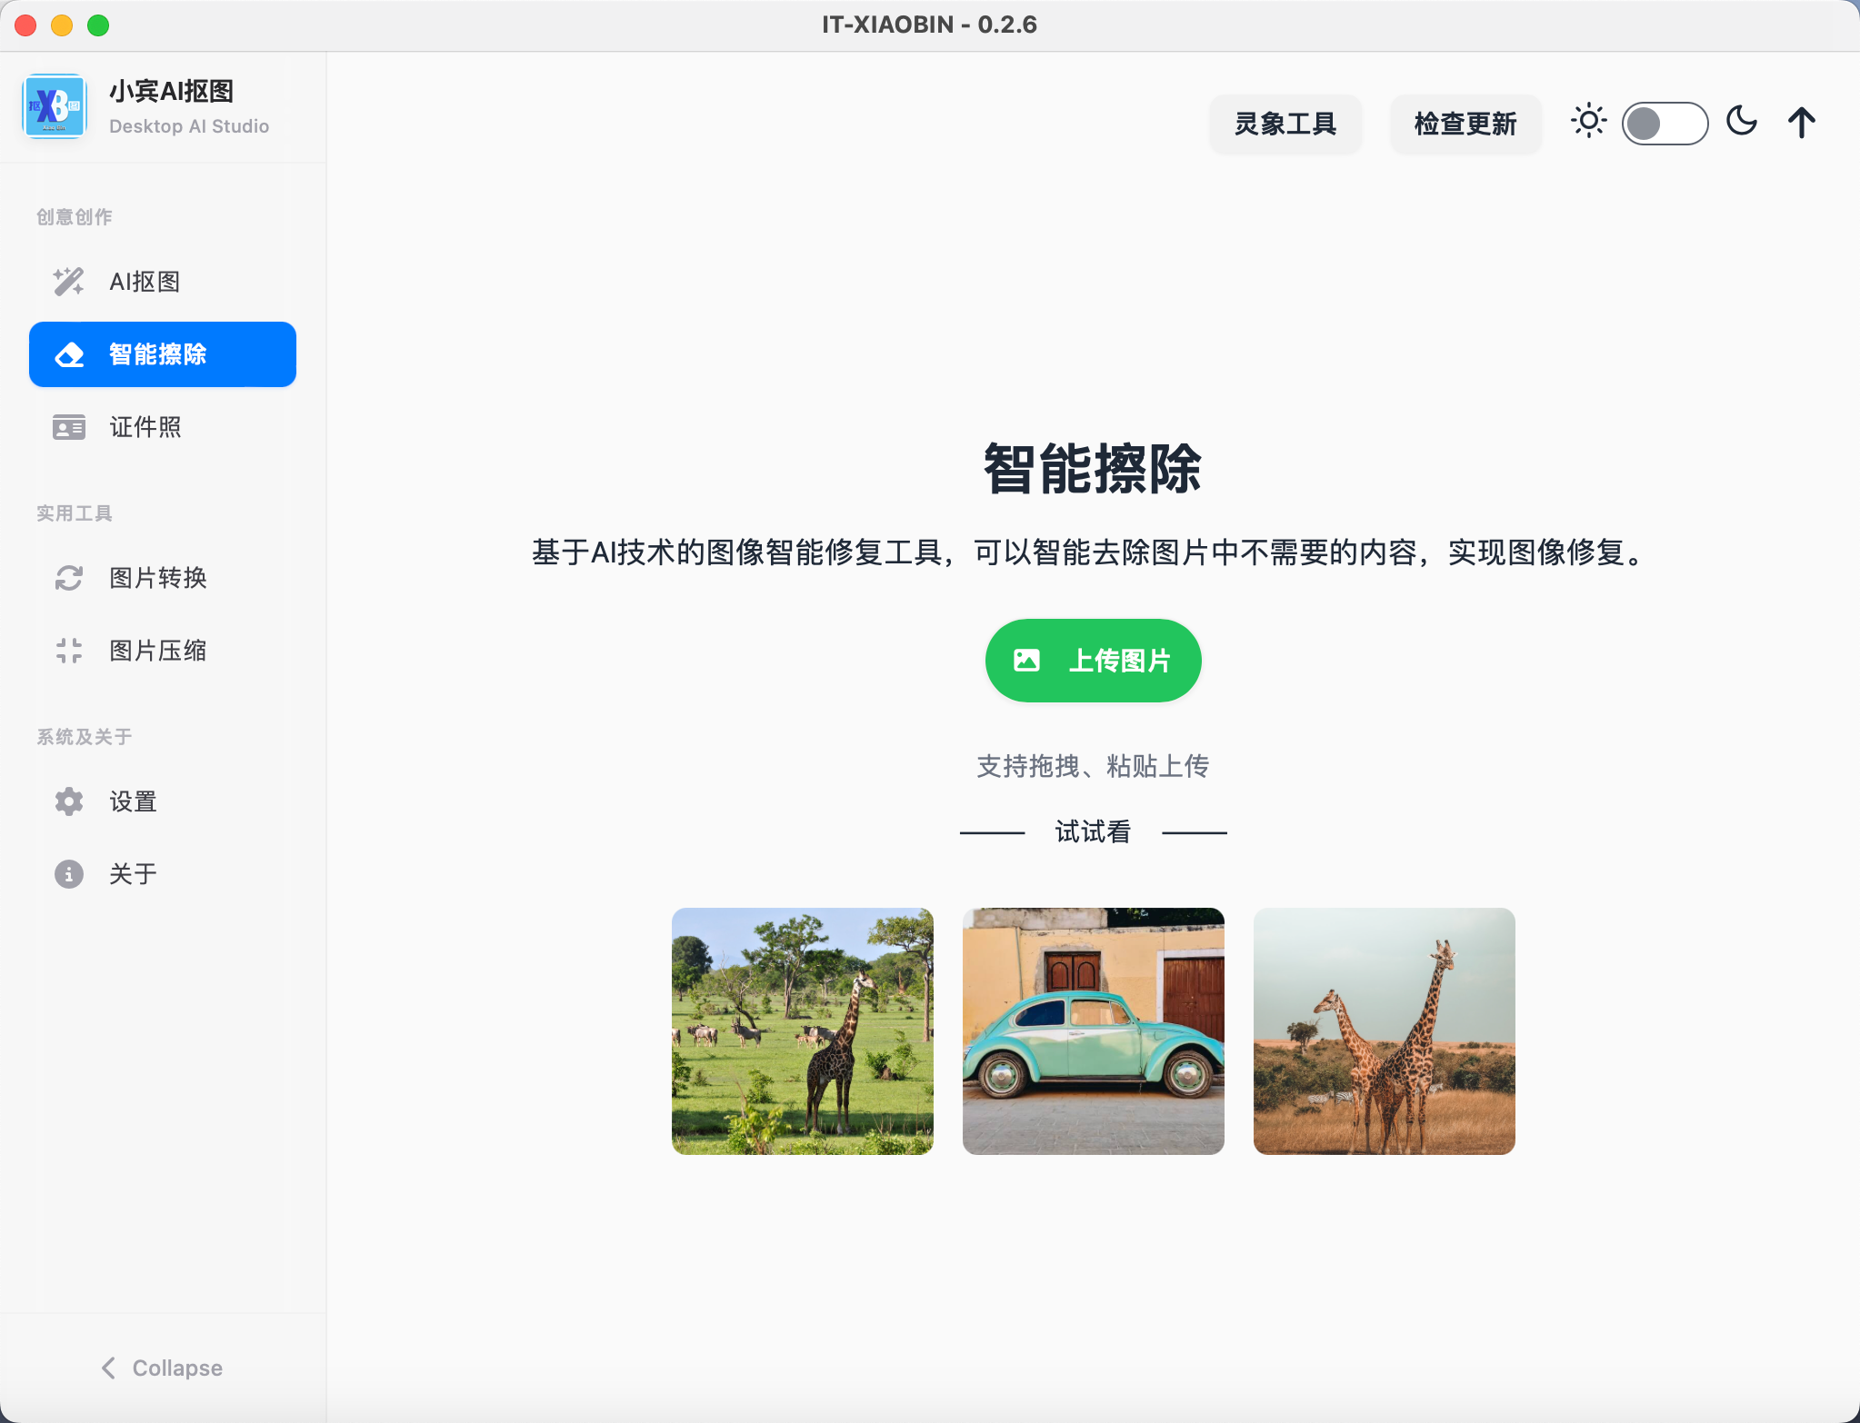The height and width of the screenshot is (1423, 1860).
Task: Click the moon dark-mode icon
Action: (1742, 121)
